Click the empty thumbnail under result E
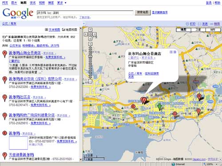 [x=18, y=143]
